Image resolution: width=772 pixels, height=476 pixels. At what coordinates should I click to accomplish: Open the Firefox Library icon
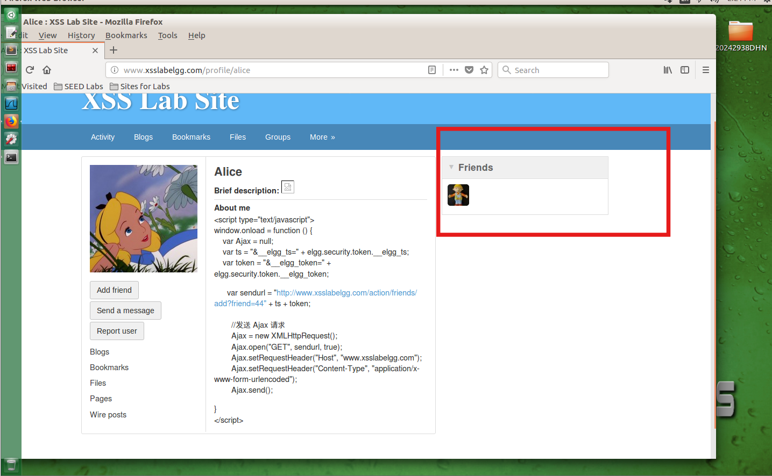coord(668,70)
